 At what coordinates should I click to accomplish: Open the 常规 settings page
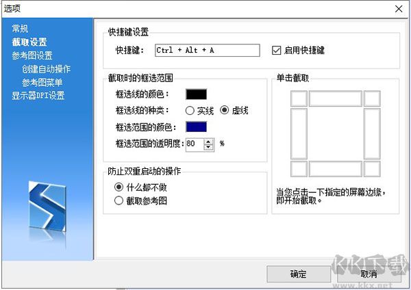[x=20, y=28]
